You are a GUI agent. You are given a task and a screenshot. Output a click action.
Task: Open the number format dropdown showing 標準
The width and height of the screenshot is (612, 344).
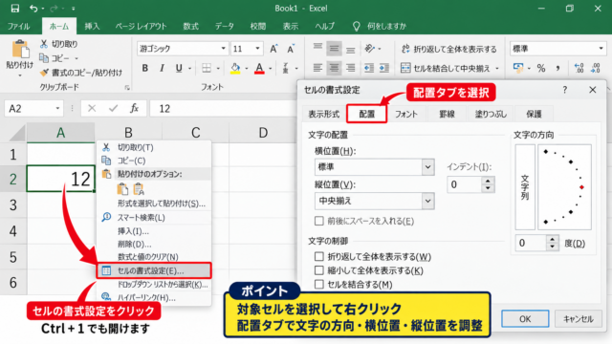pos(601,49)
